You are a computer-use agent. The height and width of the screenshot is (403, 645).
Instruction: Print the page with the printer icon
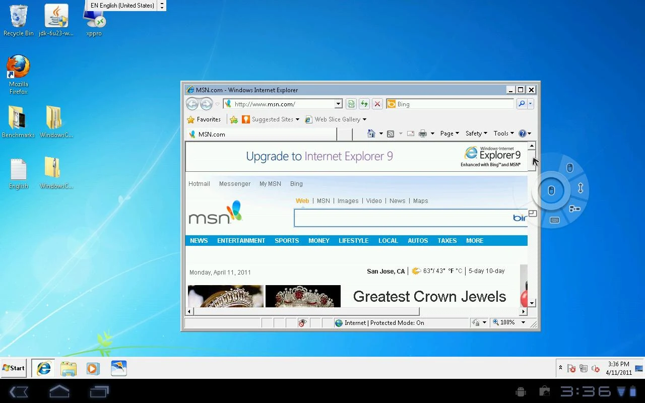pyautogui.click(x=423, y=133)
